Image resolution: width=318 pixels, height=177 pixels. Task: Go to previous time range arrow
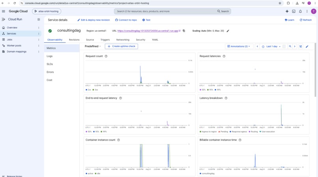[x=257, y=47]
